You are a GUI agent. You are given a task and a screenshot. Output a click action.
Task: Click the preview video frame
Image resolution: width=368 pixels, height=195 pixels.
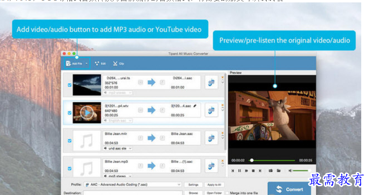click(272, 115)
